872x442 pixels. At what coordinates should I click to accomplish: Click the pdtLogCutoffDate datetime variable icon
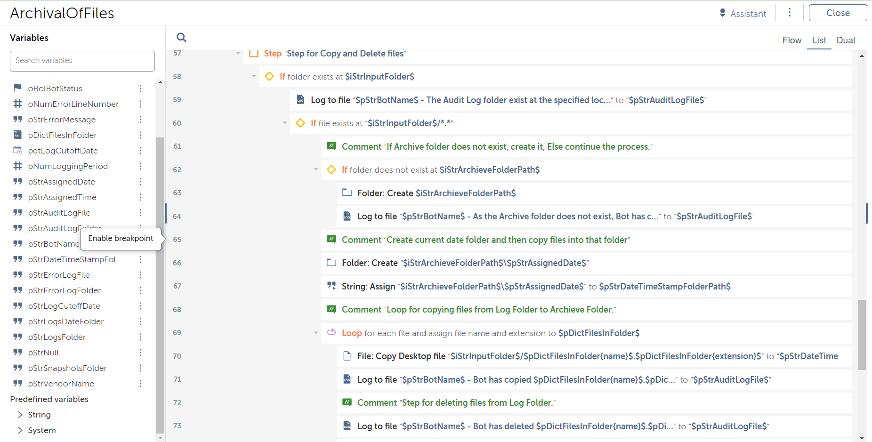pos(17,151)
